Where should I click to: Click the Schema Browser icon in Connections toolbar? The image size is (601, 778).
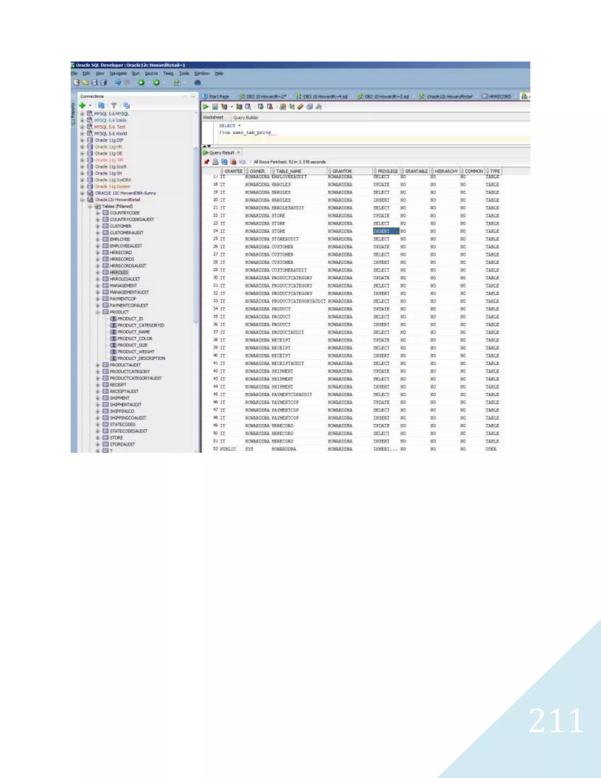pos(127,105)
